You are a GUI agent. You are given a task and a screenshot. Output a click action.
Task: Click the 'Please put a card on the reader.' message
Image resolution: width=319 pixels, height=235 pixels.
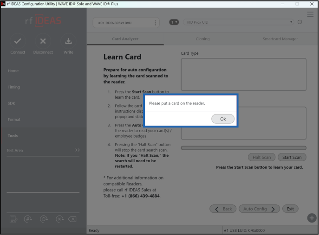177,103
